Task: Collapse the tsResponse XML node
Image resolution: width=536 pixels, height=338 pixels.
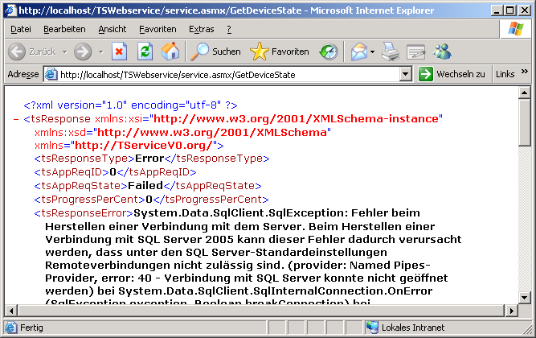Action: tap(17, 118)
